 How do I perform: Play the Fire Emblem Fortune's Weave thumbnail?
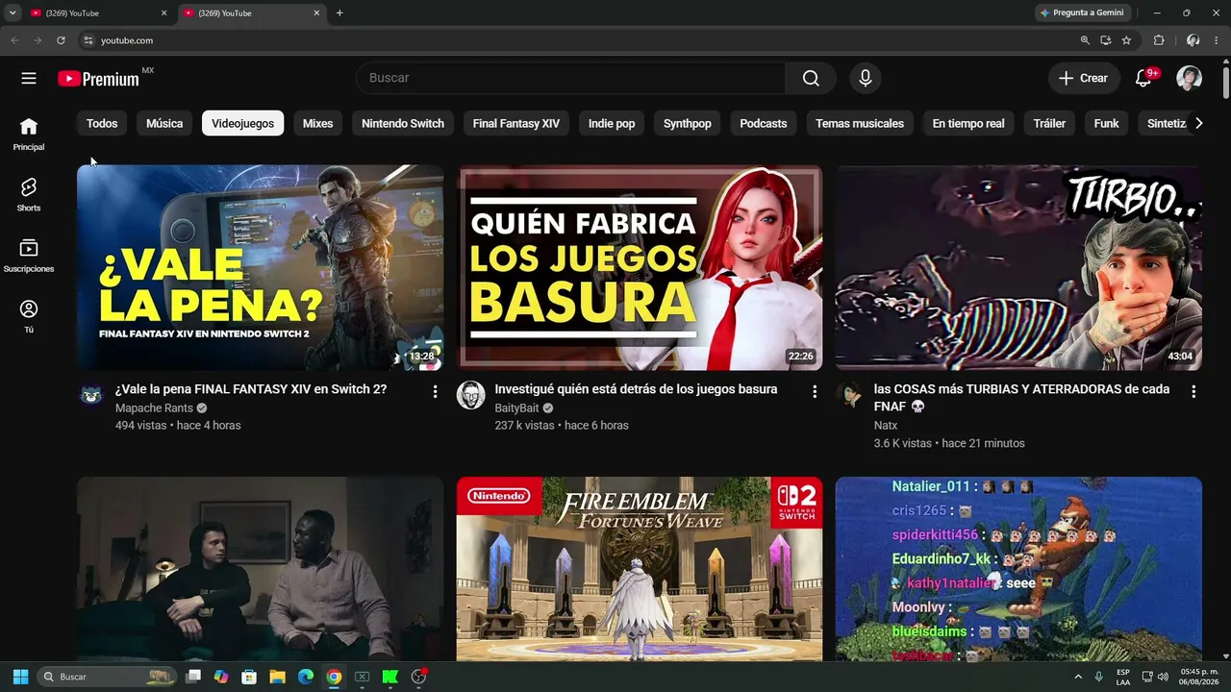[x=640, y=569]
